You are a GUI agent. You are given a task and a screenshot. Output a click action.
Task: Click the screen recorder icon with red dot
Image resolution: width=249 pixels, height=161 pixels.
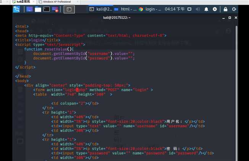pyautogui.click(x=55, y=9)
